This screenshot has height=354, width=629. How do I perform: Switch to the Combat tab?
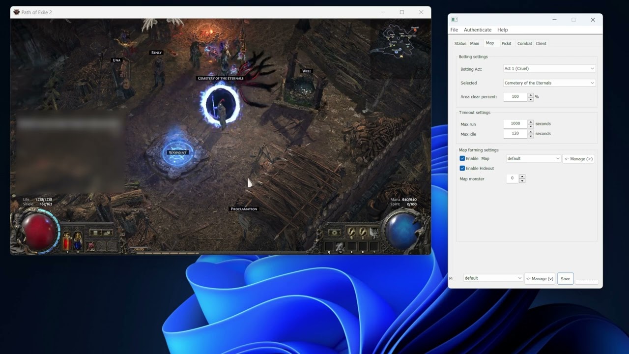point(524,43)
